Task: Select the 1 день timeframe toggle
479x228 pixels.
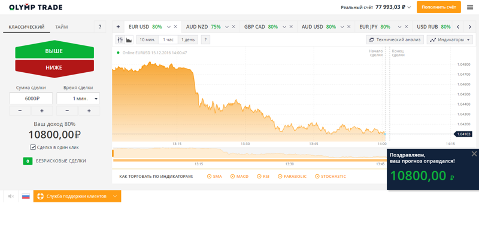Action: [188, 40]
